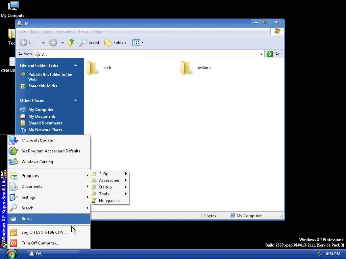346x259 pixels.
Task: Open Back history dropdown arrow
Action: 44,43
